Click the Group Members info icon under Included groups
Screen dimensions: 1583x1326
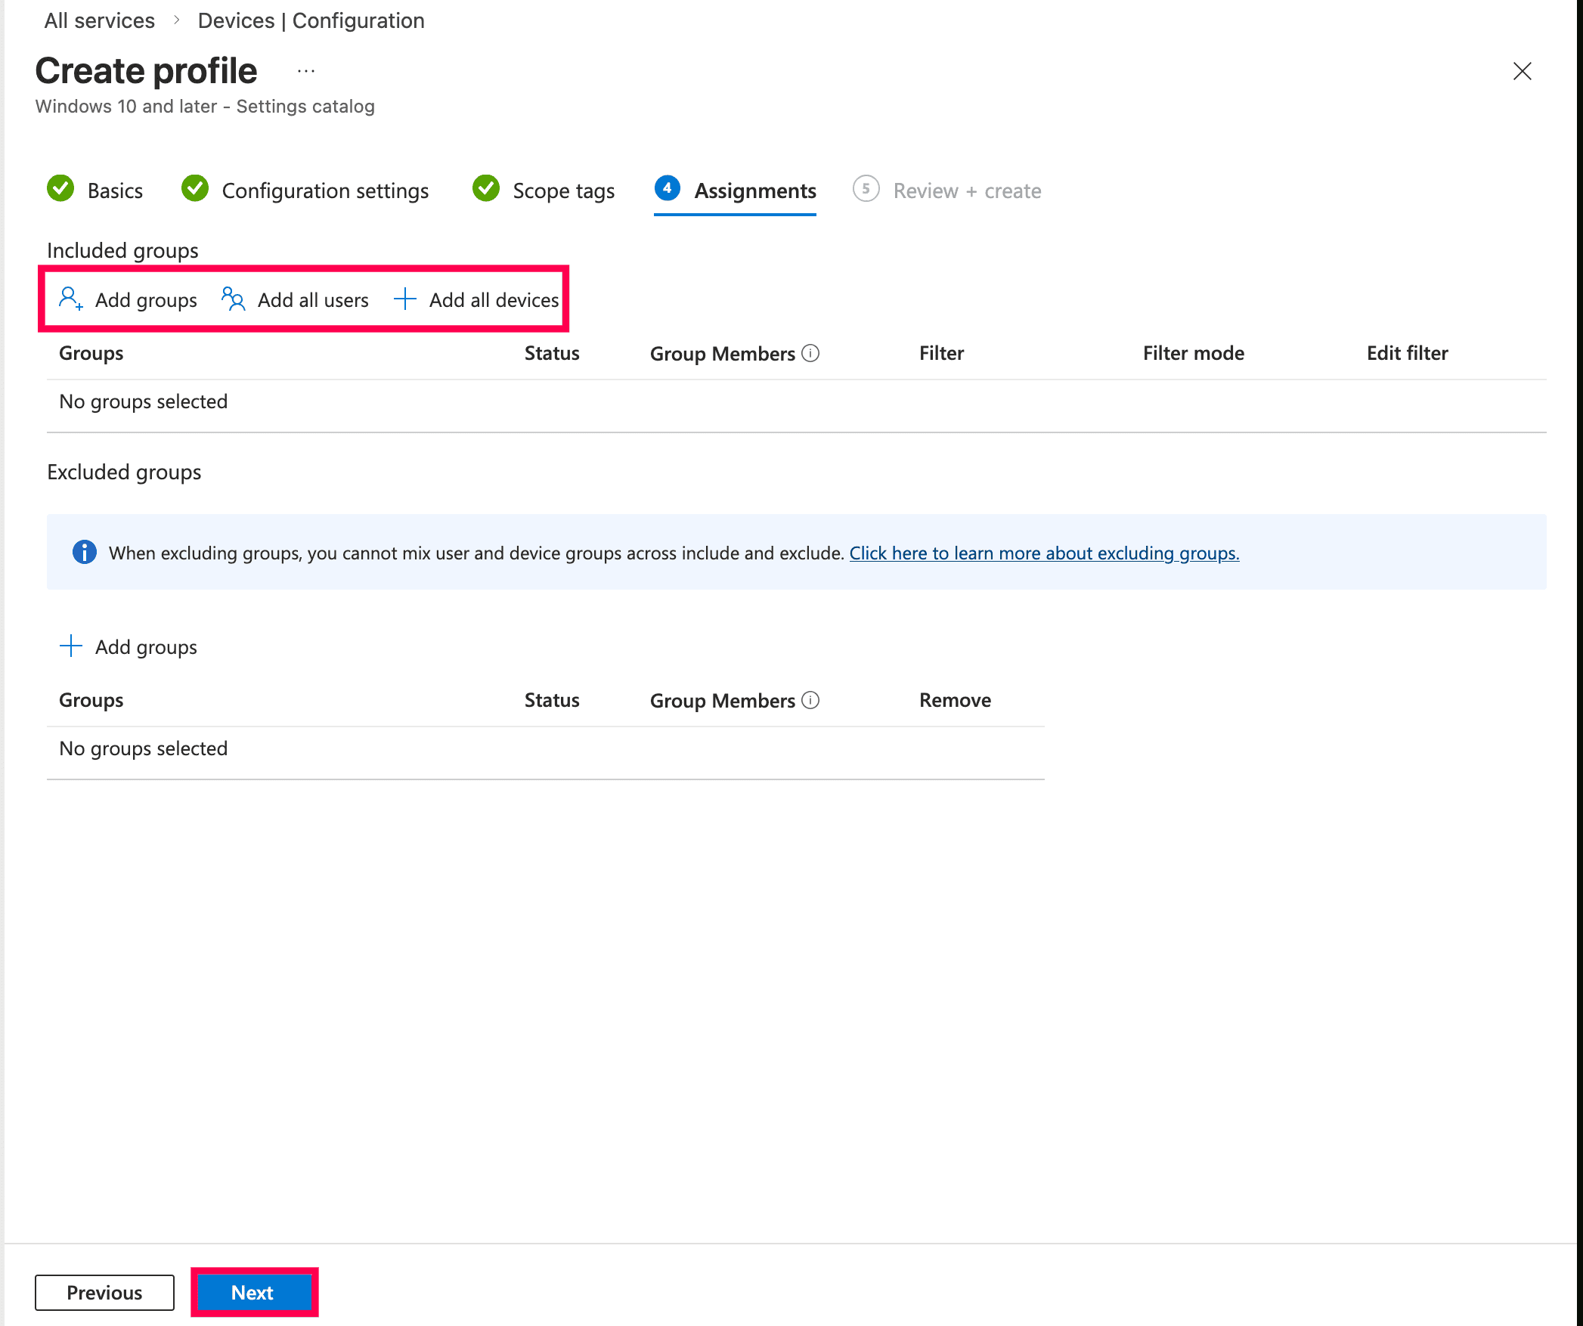point(811,353)
